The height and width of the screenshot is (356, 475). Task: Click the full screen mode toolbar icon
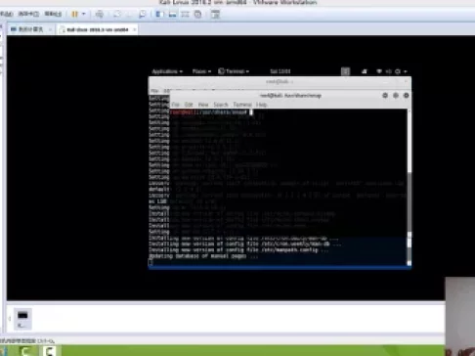[x=185, y=14]
